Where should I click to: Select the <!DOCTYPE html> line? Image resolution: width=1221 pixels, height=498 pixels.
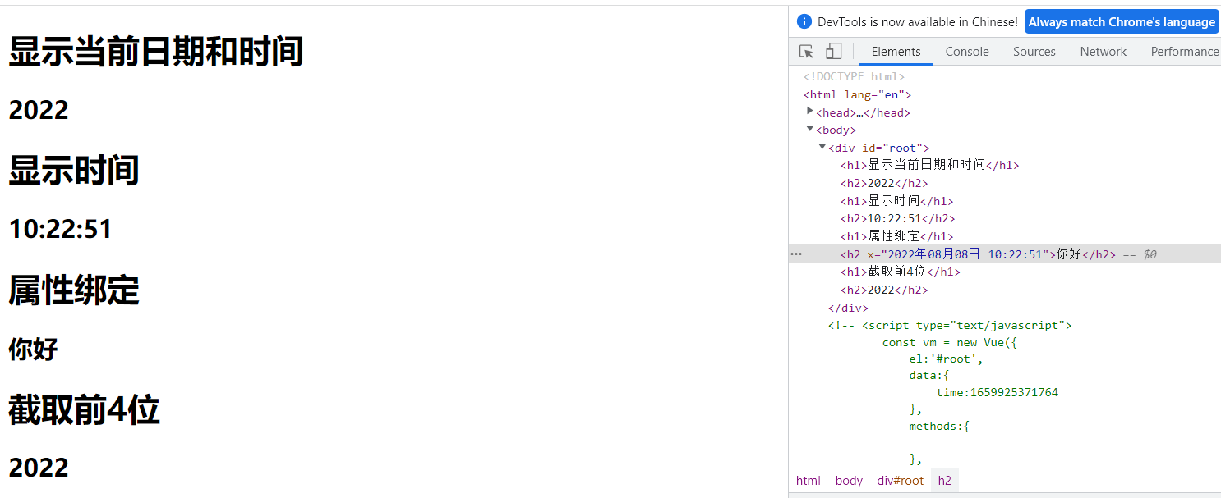coord(854,76)
